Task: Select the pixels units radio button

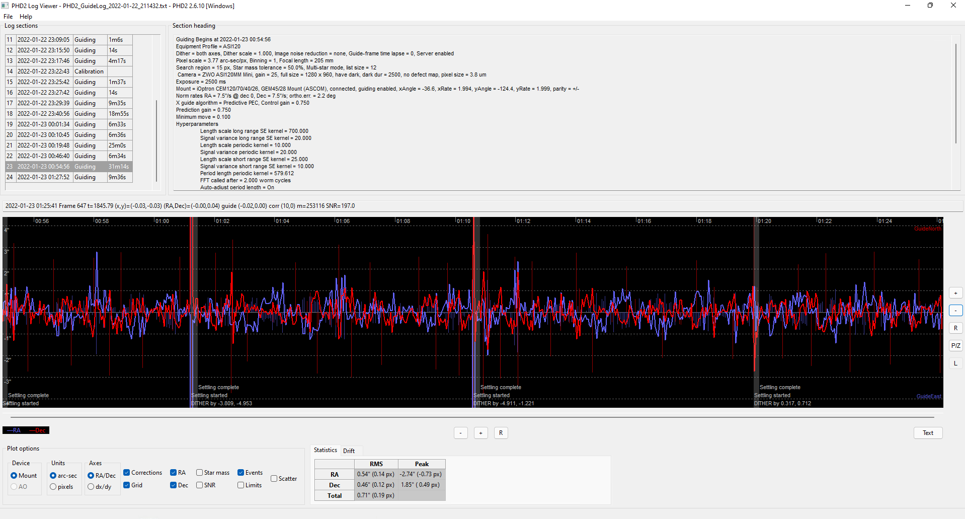Action: 53,487
